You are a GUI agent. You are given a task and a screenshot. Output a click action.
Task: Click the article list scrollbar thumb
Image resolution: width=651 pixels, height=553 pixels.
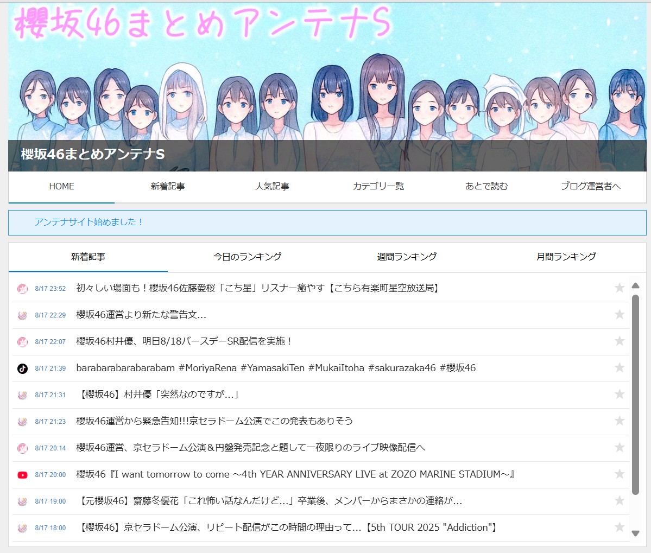(635, 395)
